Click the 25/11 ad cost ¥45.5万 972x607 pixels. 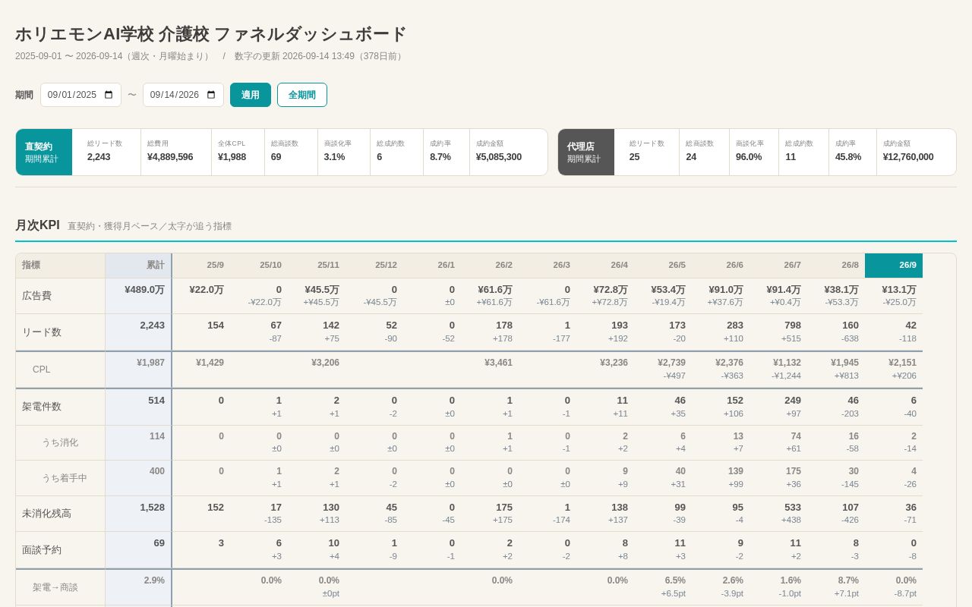pos(322,290)
